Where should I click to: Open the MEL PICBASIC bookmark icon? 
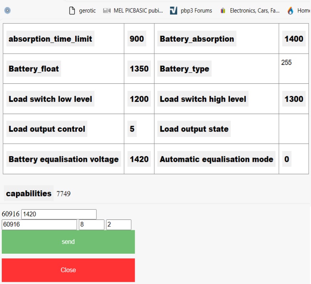click(106, 11)
